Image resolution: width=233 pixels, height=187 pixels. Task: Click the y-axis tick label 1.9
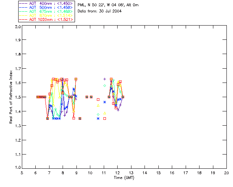click(18, 40)
